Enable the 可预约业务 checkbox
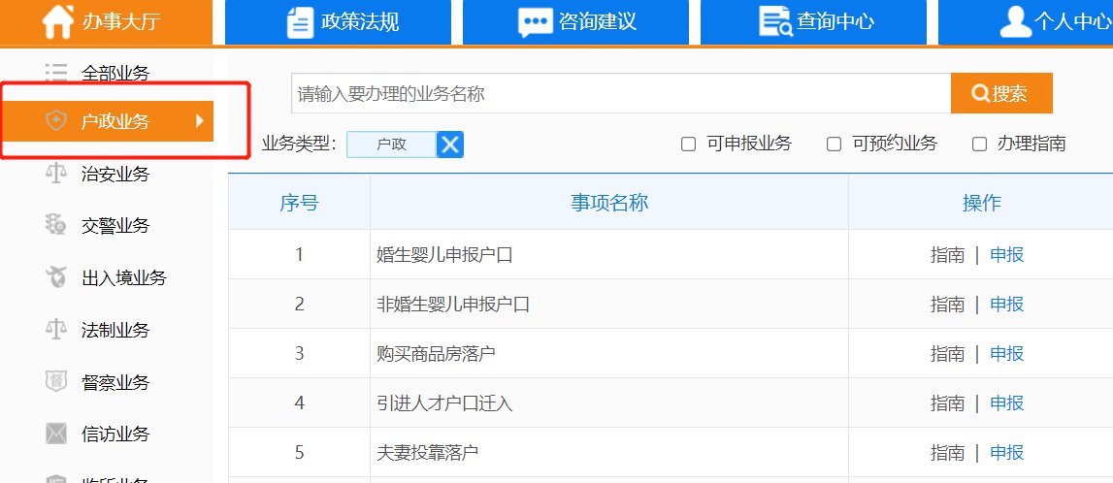Image resolution: width=1113 pixels, height=483 pixels. [x=835, y=145]
